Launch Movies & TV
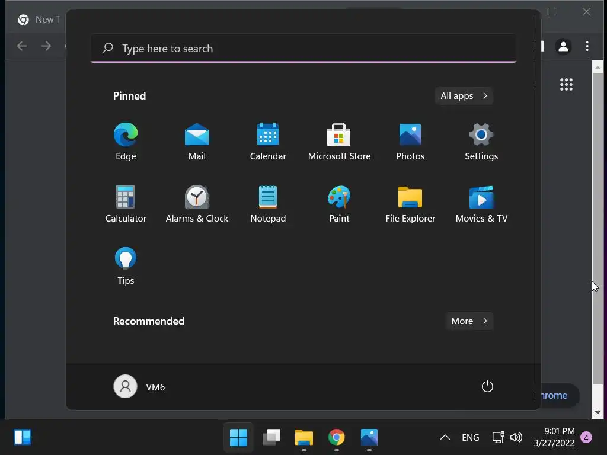 [481, 204]
